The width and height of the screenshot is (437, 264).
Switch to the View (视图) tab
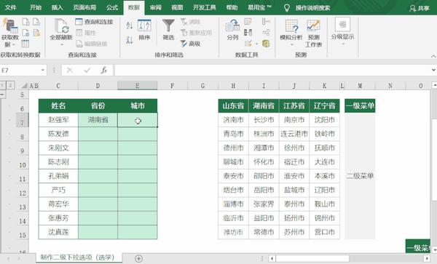coord(177,7)
